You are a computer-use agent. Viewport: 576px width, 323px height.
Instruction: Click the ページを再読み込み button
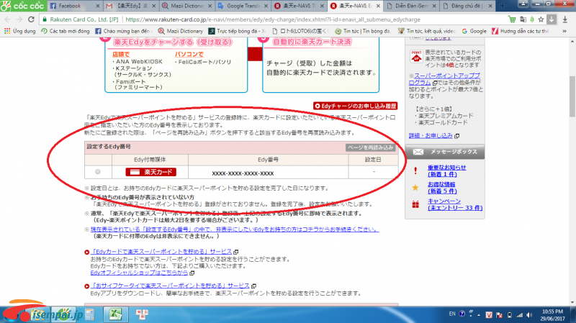pyautogui.click(x=370, y=147)
